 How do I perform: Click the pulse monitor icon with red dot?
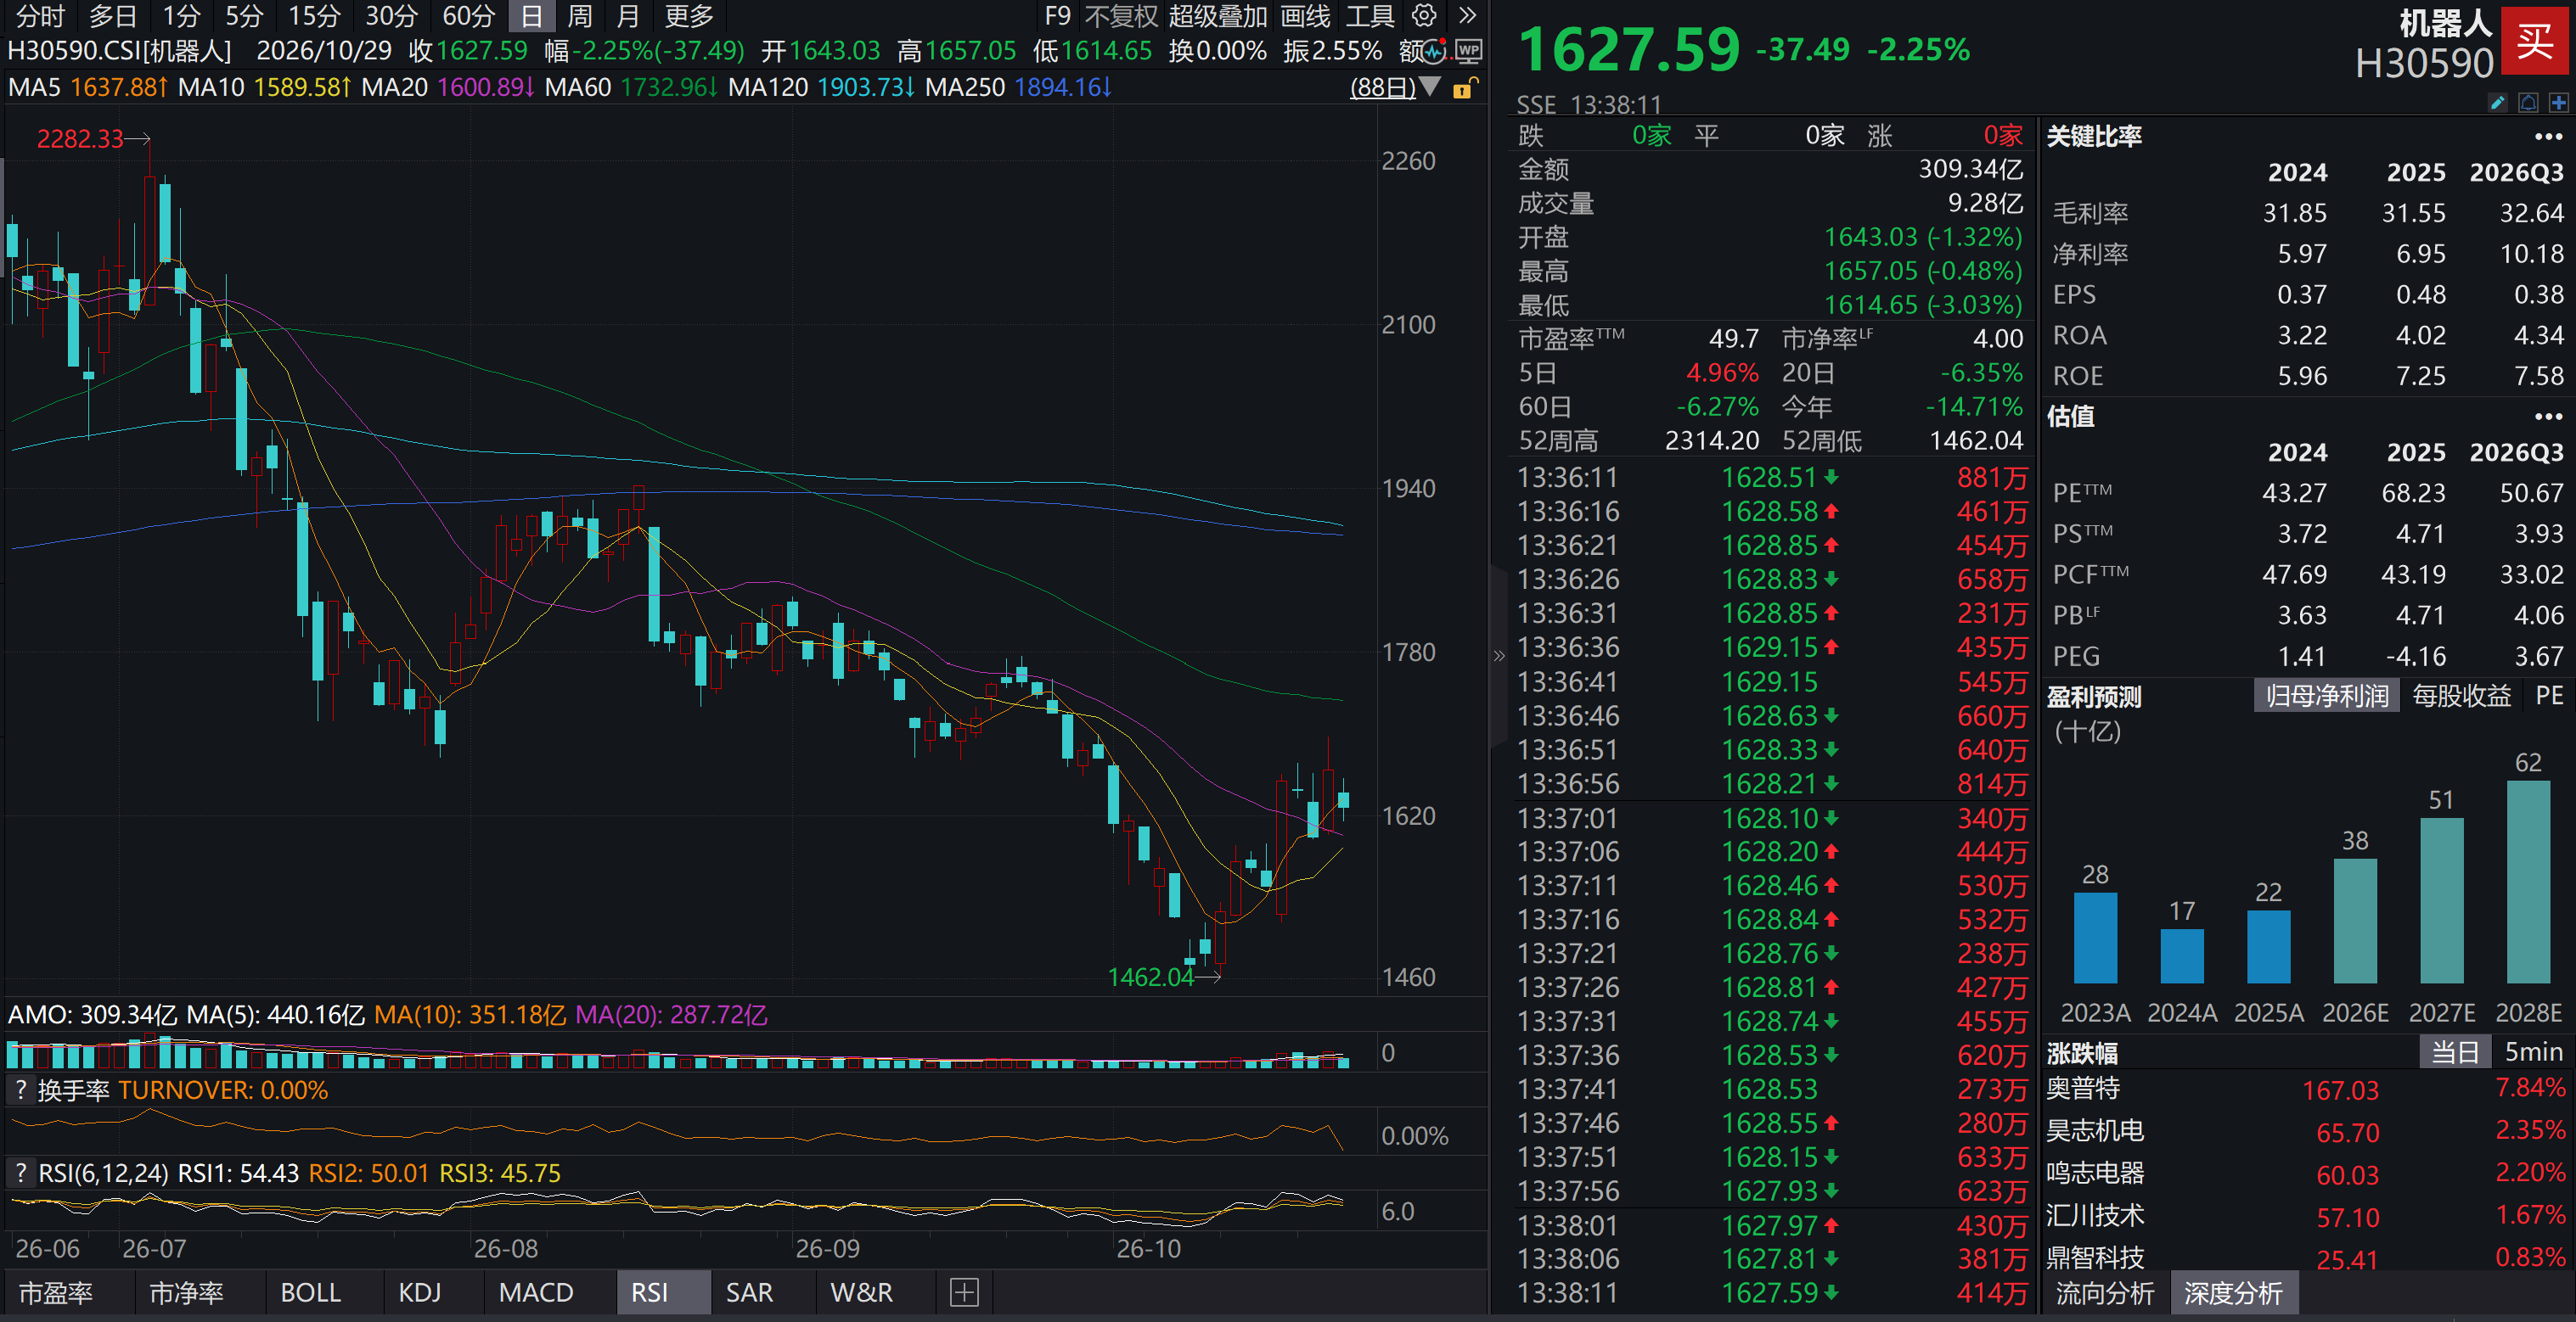[x=1435, y=51]
